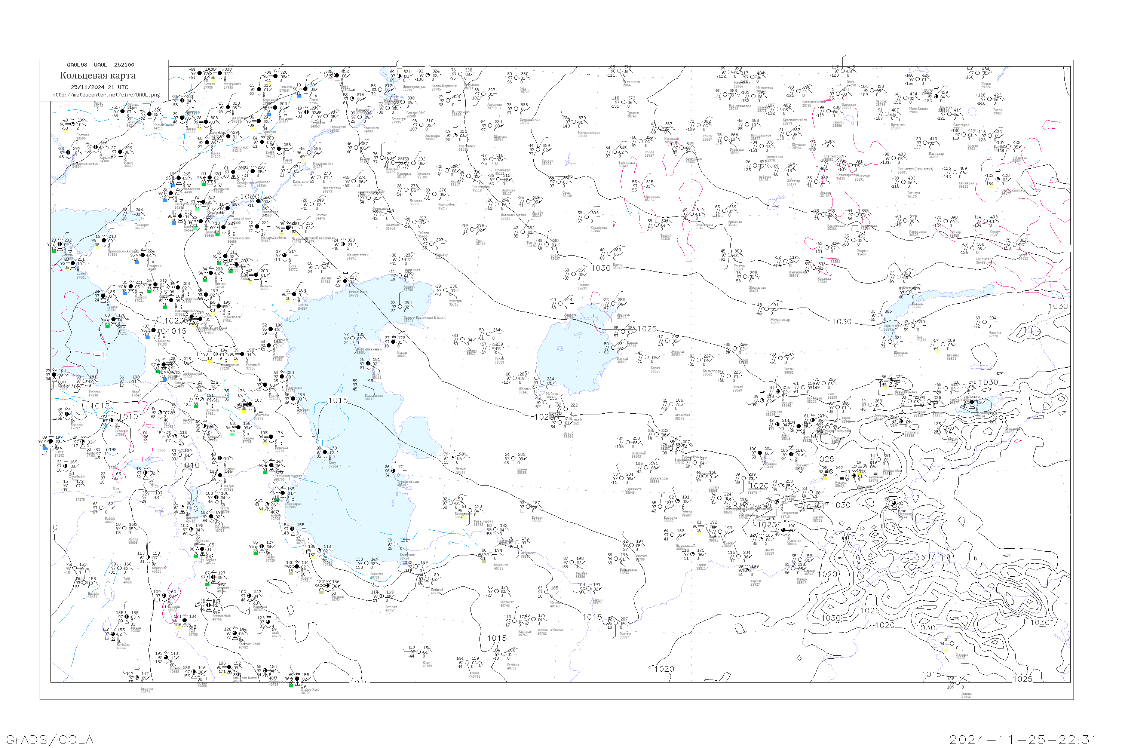Click the Кызылорда 38062 station label
This screenshot has height=748, width=1122.
point(711,373)
